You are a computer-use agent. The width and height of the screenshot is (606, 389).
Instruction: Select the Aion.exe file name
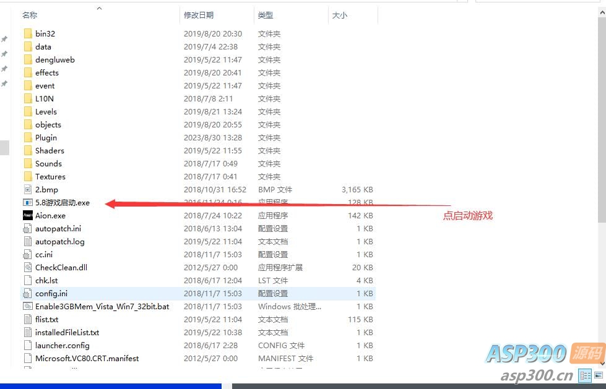[50, 216]
